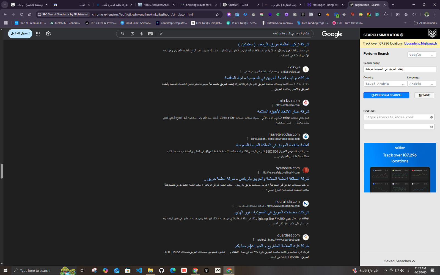This screenshot has width=440, height=275.
Task: Open Google apps grid icon
Action: click(x=38, y=34)
